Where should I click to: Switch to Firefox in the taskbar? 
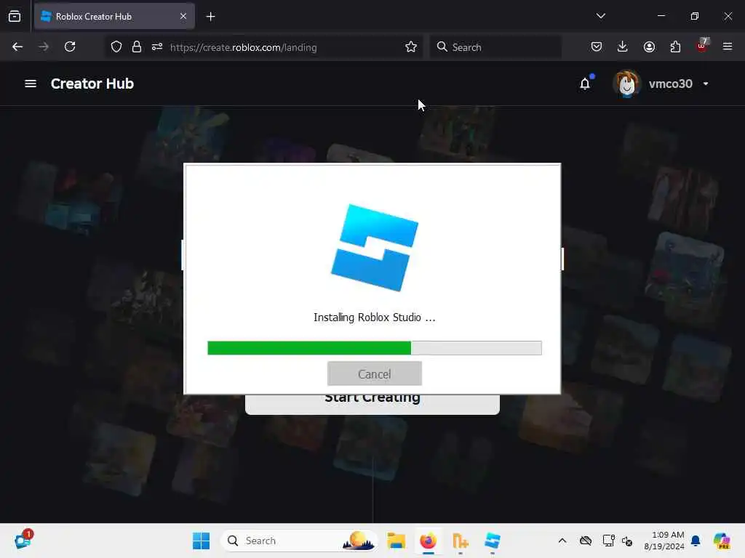coord(428,541)
